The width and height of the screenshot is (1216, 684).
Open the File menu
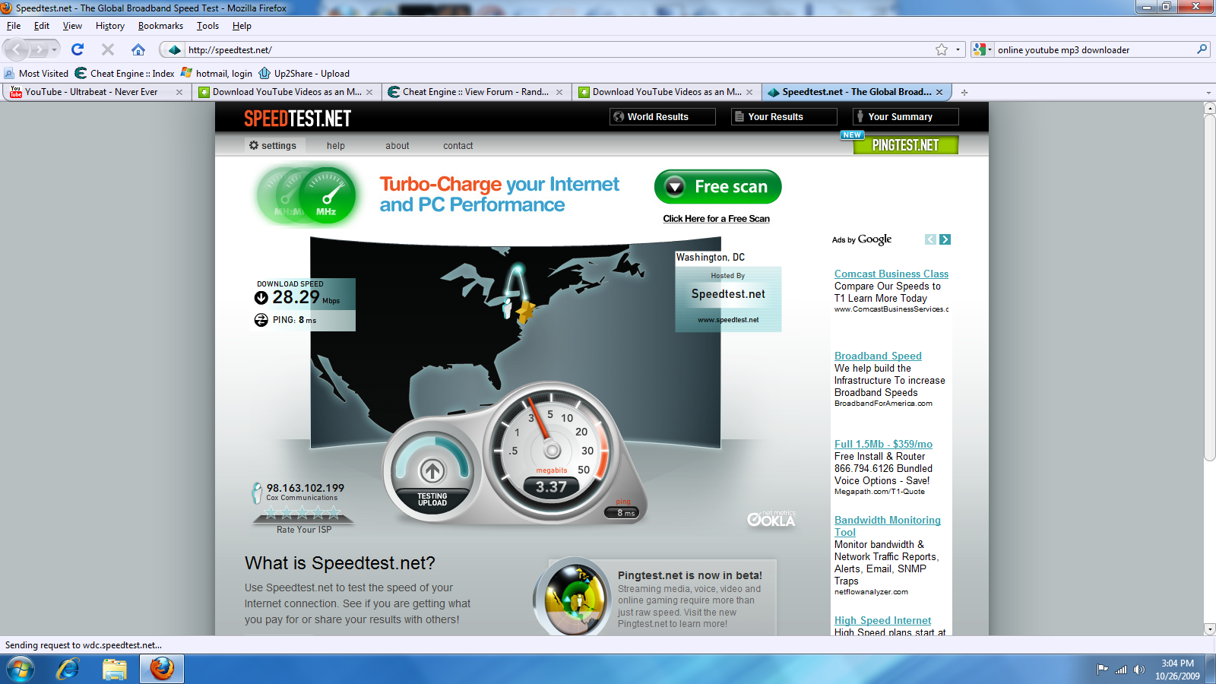[14, 26]
